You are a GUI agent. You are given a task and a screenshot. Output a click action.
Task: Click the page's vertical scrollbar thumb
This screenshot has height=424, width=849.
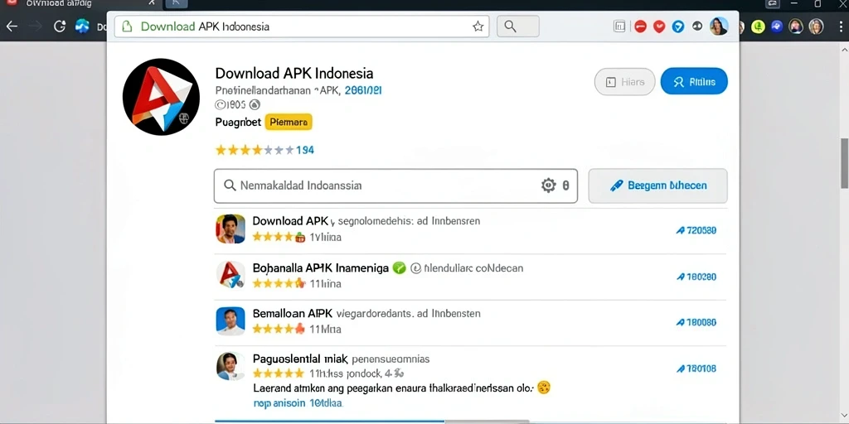[844, 163]
